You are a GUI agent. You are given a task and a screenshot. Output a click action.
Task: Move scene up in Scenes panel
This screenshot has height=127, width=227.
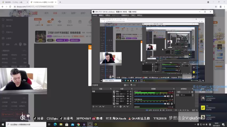coord(100,107)
